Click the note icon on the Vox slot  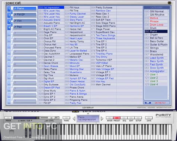click(x=15, y=21)
